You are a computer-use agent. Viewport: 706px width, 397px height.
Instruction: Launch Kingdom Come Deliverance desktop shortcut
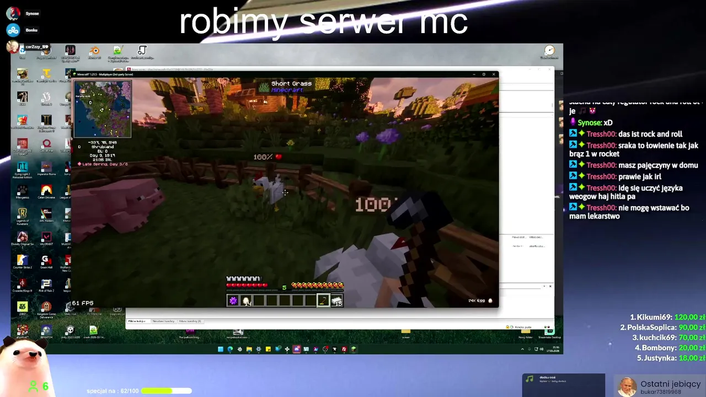(46, 309)
